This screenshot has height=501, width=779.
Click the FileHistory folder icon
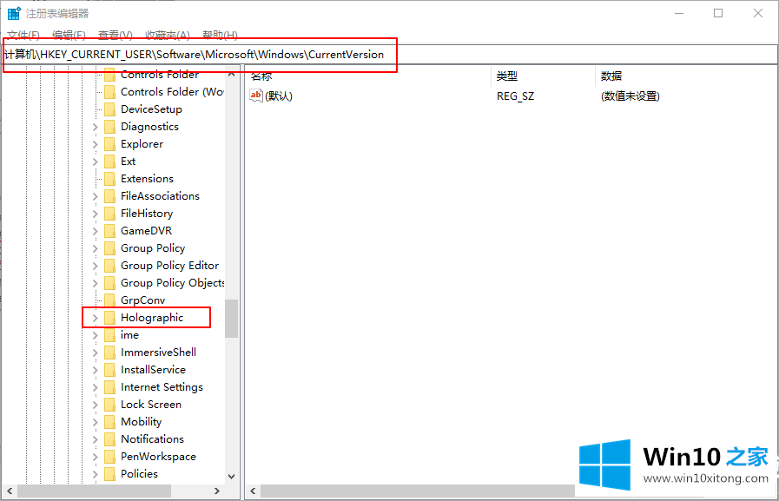tap(109, 214)
